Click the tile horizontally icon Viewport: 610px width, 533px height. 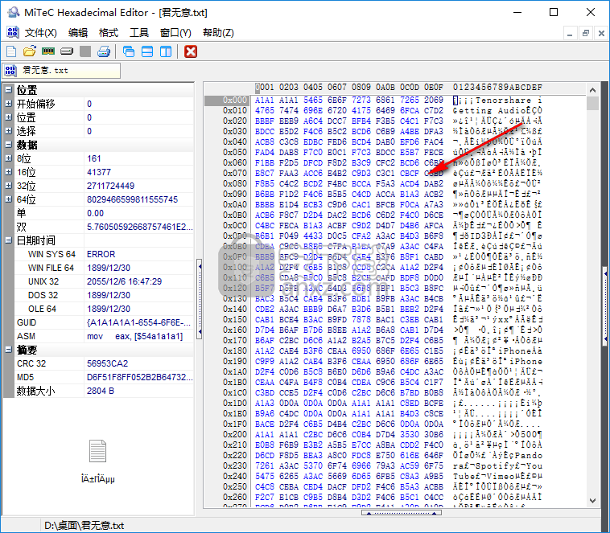[147, 52]
